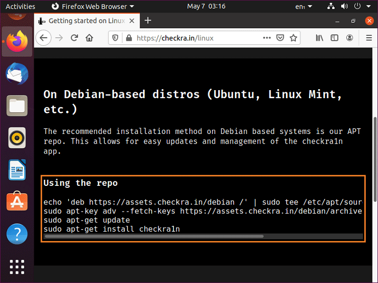View site security padlock information

129,38
